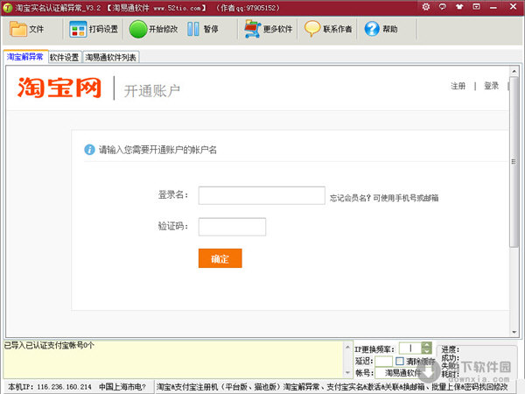Click the 验证码 input field
The height and width of the screenshot is (394, 525).
click(232, 227)
